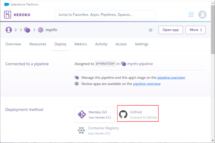
Task: Open the pipeline icon in breadcrumb
Action: click(x=27, y=30)
